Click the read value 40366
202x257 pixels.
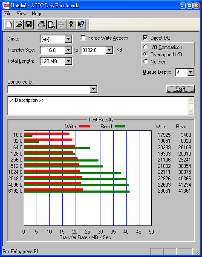click(185, 178)
